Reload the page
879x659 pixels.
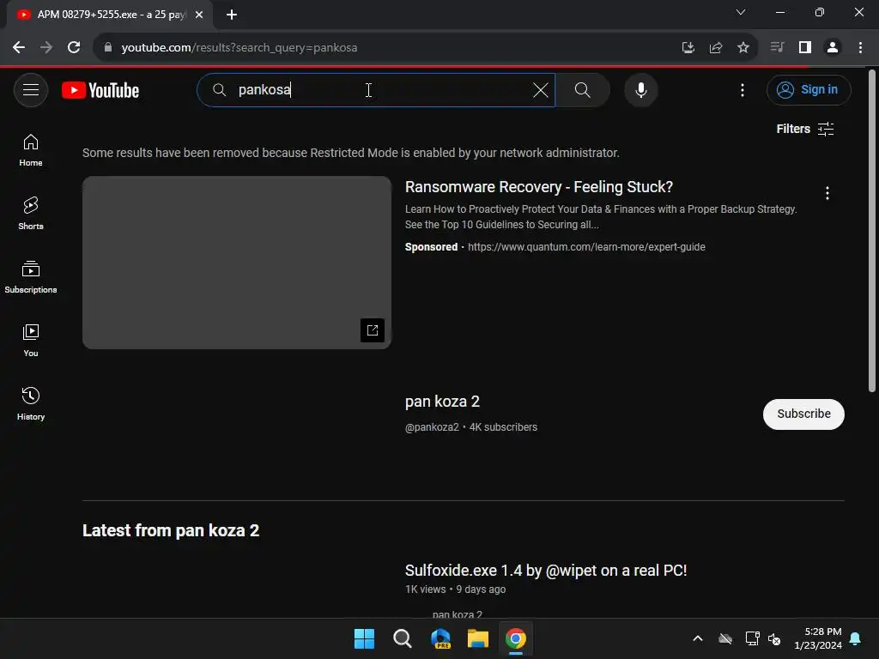[x=74, y=48]
